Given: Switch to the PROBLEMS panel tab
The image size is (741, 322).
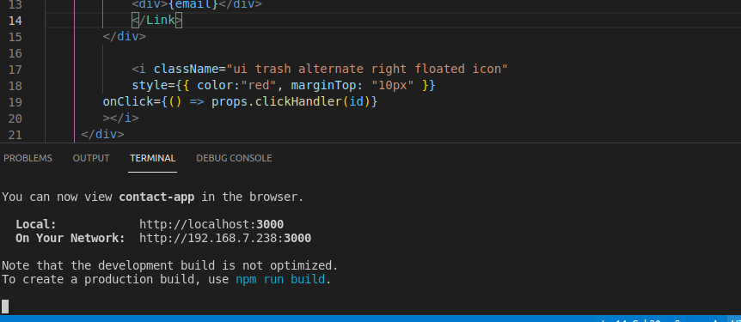Looking at the screenshot, I should coord(28,158).
